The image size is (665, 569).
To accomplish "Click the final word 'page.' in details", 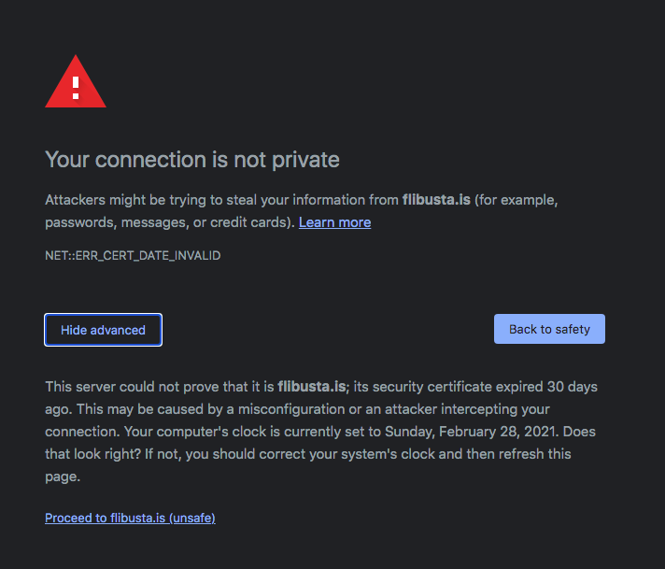I will (x=63, y=477).
